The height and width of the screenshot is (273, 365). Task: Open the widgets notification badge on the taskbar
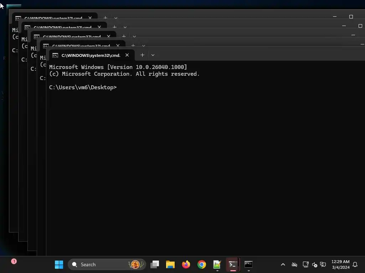tap(14, 261)
